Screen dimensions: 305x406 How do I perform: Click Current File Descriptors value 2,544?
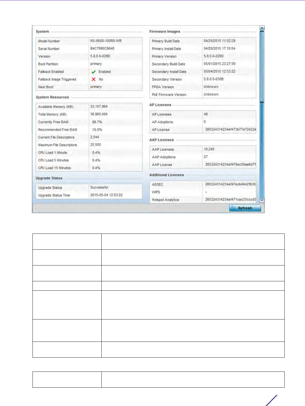95,137
